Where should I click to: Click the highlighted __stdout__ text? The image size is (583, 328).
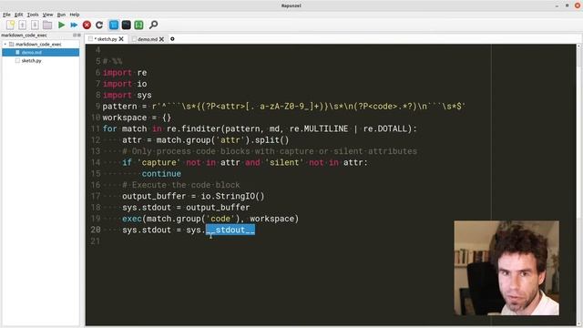click(x=230, y=230)
